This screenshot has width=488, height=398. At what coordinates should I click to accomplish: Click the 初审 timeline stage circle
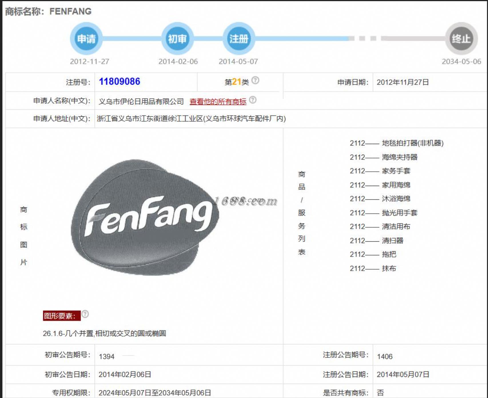[177, 39]
